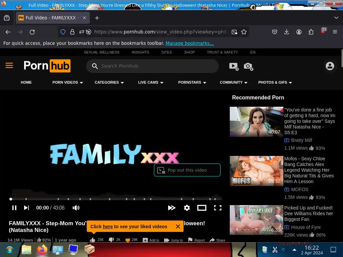Open the user profile avatar icon

tap(330, 66)
